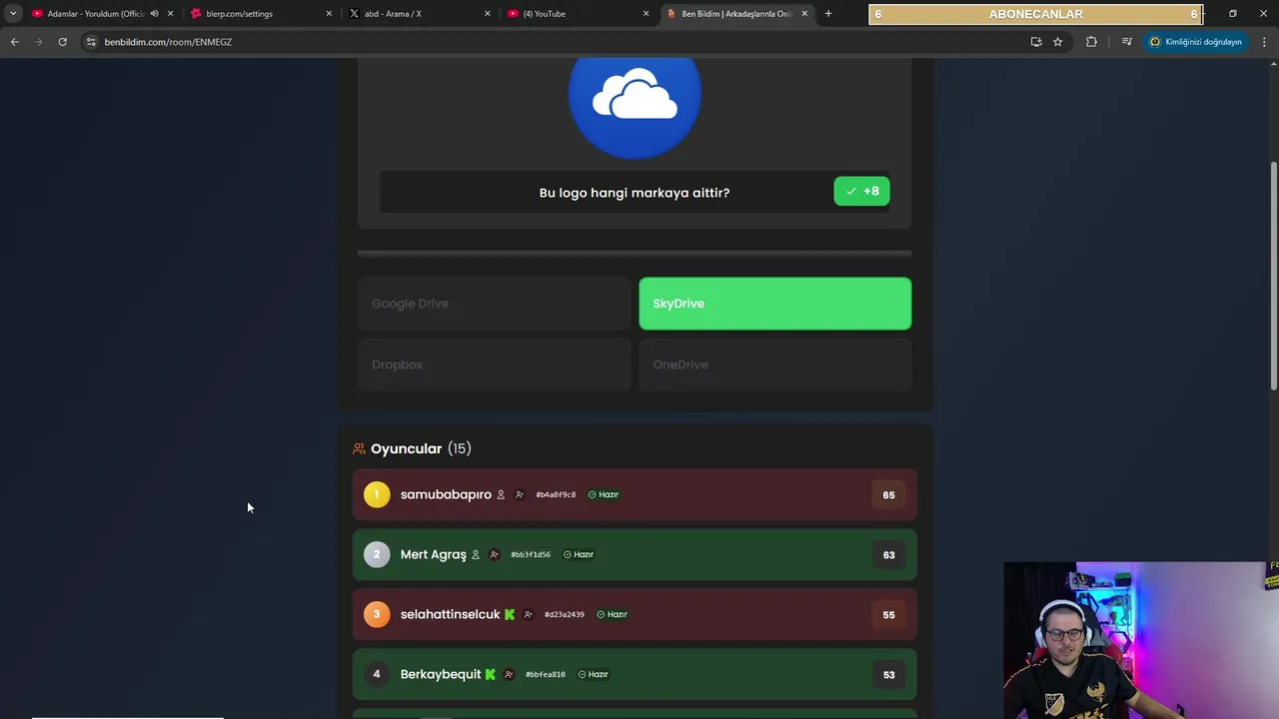Click player ID #bbfea810

tap(546, 675)
